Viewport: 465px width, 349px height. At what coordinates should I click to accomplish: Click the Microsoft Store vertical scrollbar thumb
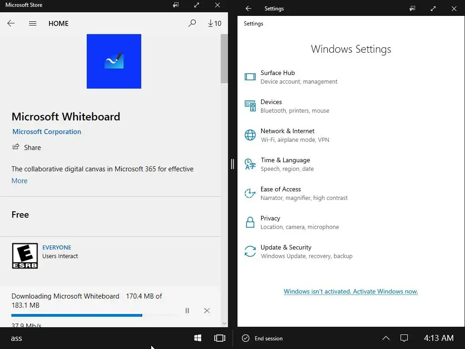224,59
